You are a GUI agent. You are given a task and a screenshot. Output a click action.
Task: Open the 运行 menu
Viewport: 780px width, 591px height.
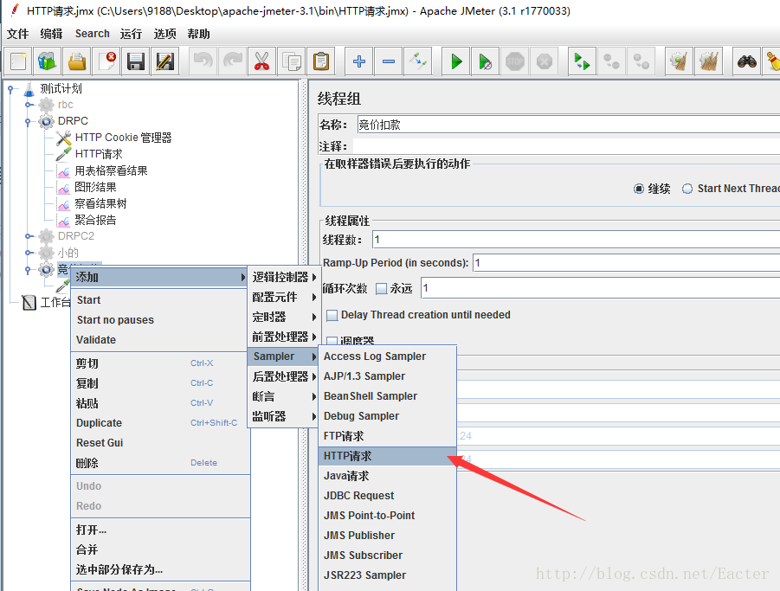point(131,34)
